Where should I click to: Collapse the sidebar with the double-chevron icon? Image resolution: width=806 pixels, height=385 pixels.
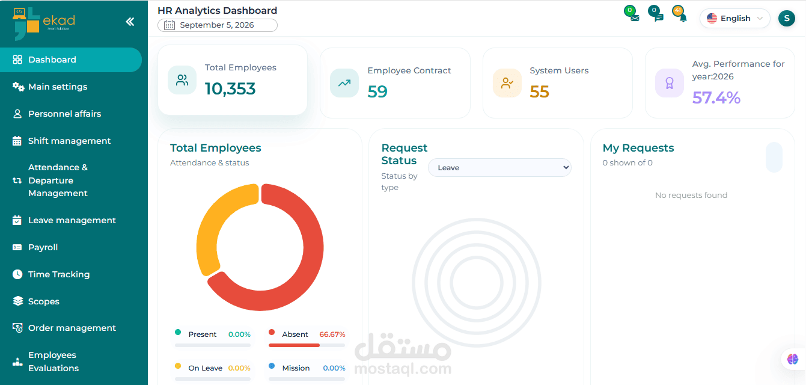coord(130,22)
